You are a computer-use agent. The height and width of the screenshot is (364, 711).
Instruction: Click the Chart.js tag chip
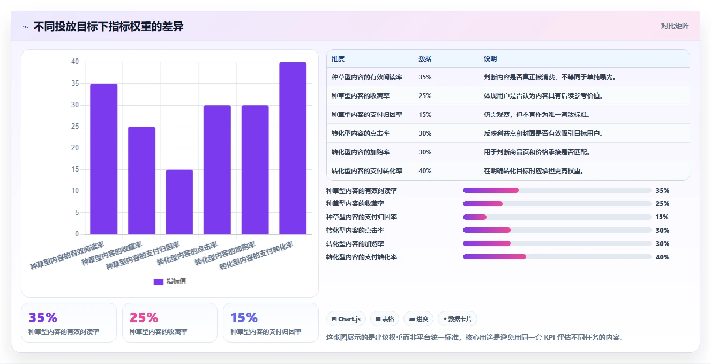pyautogui.click(x=346, y=319)
